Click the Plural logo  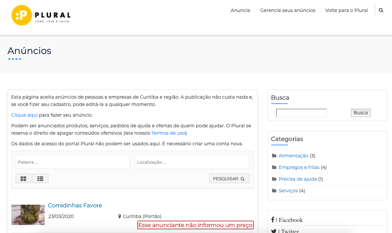41,15
